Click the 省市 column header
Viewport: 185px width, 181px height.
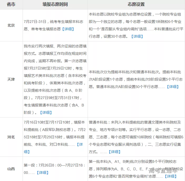(11, 4)
